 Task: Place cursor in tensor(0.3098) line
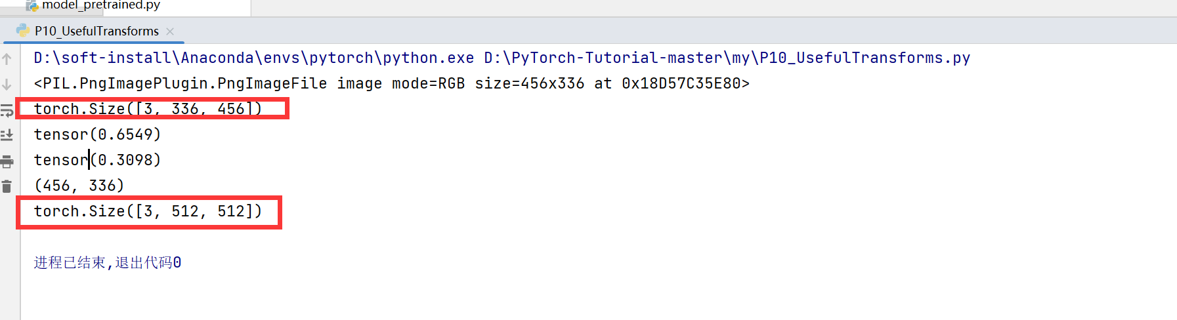coord(97,160)
